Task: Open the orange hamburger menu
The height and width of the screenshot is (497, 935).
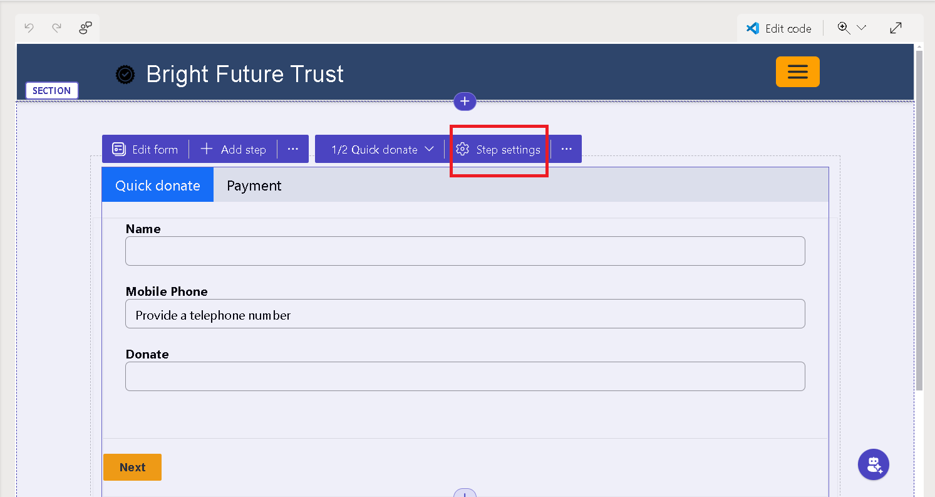Action: coord(797,71)
